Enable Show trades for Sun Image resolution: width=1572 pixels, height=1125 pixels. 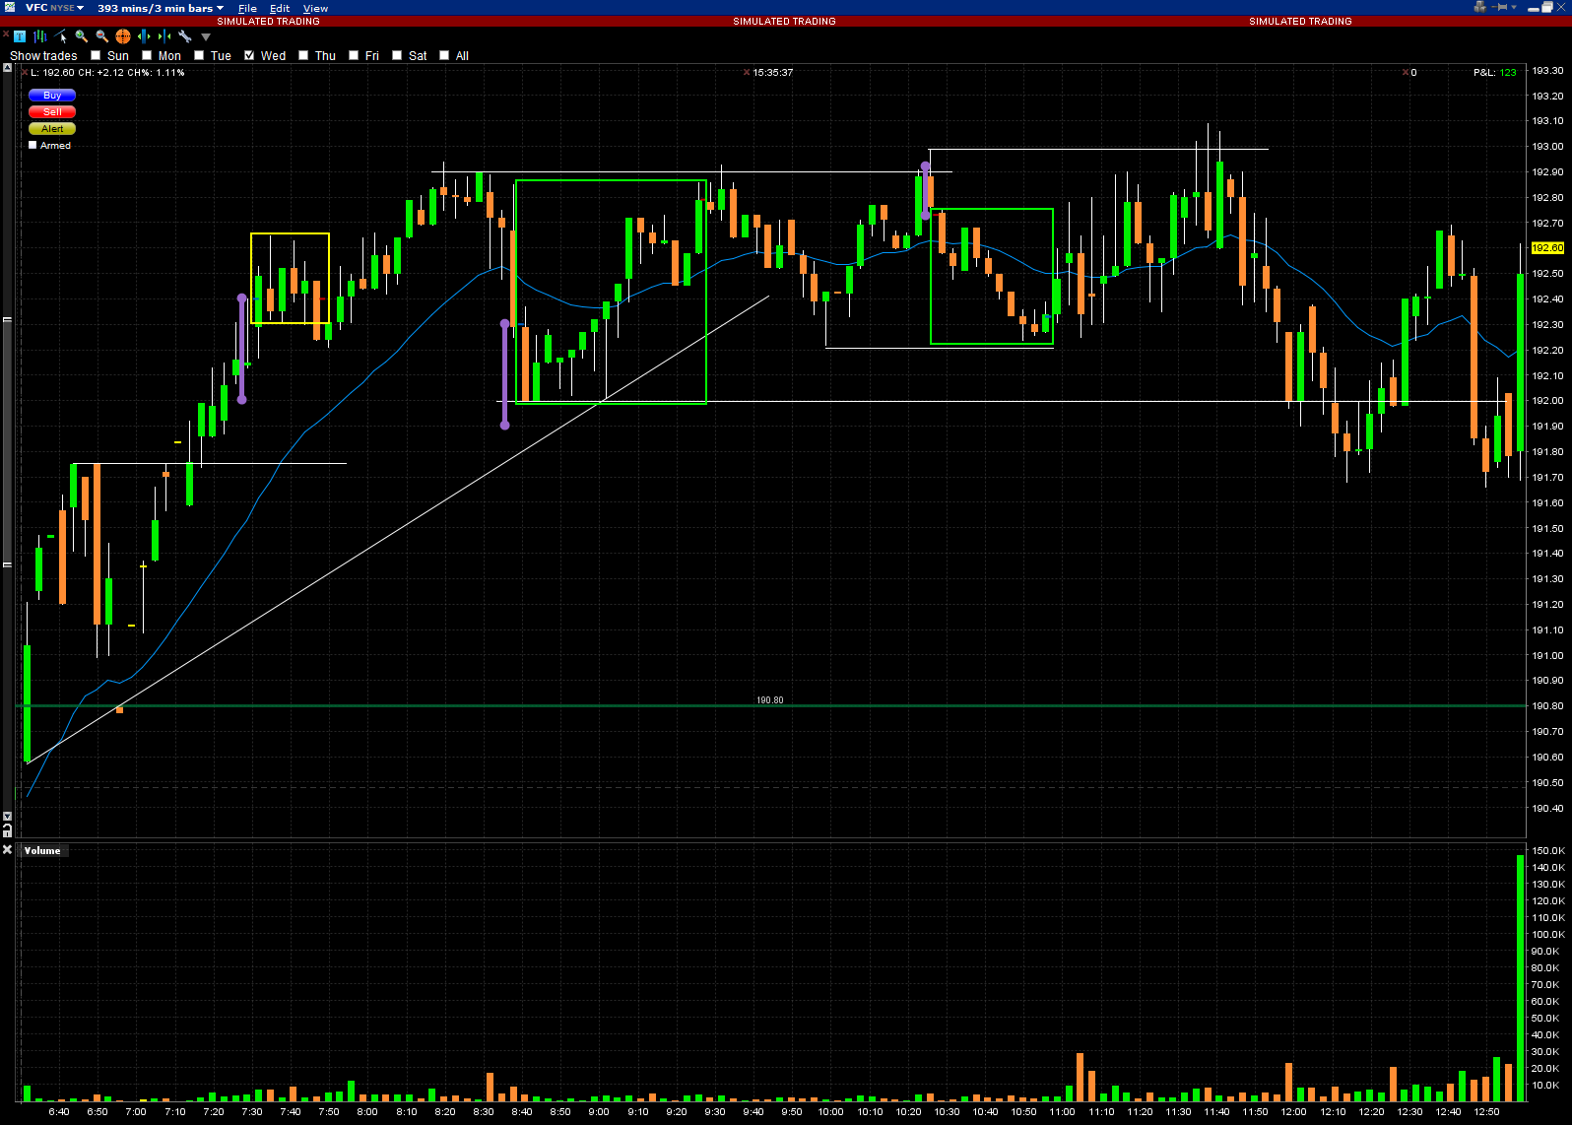[96, 55]
